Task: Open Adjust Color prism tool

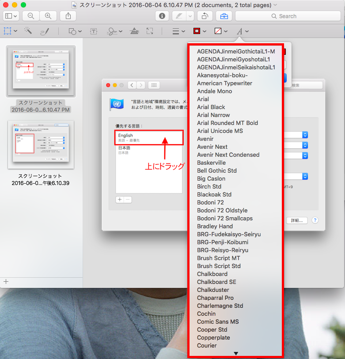Action: 134,31
